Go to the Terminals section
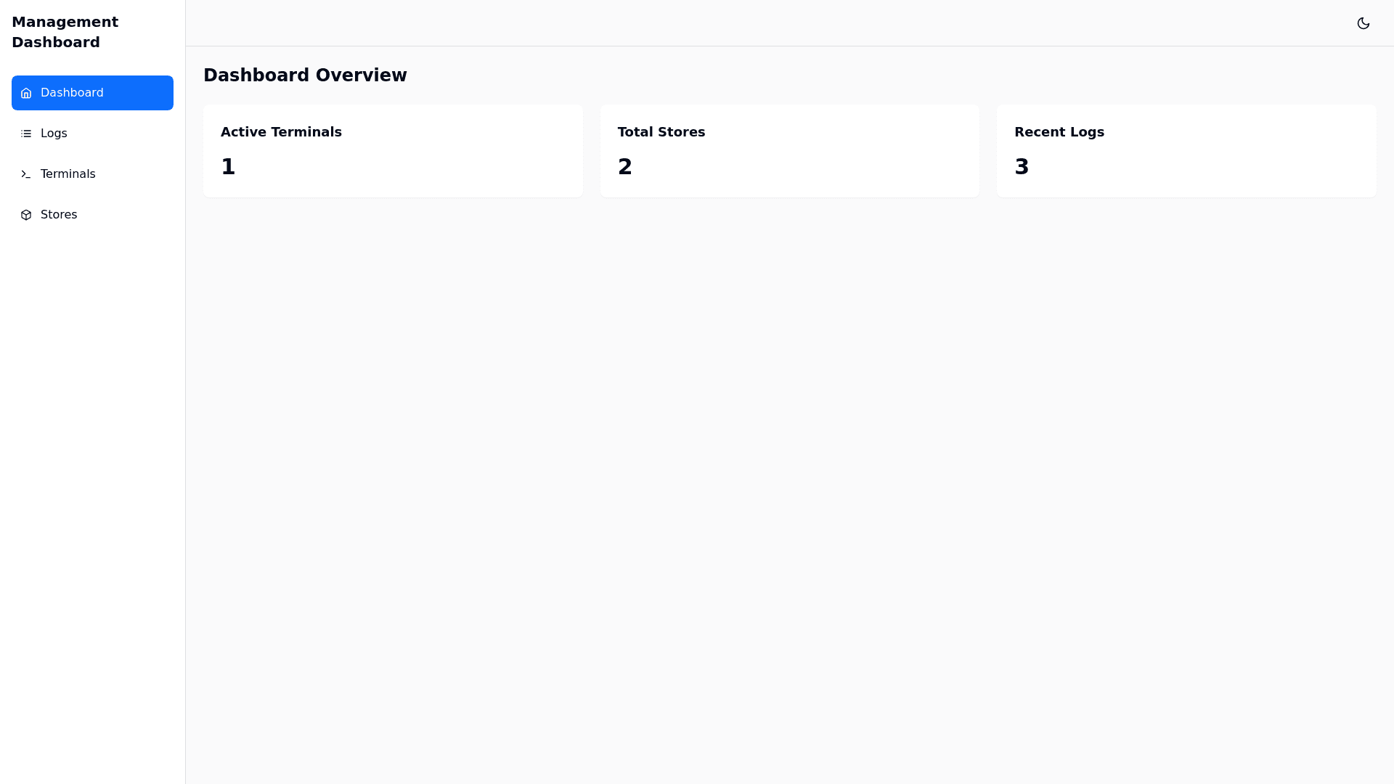Screen dimensions: 1394x784 (x=68, y=174)
